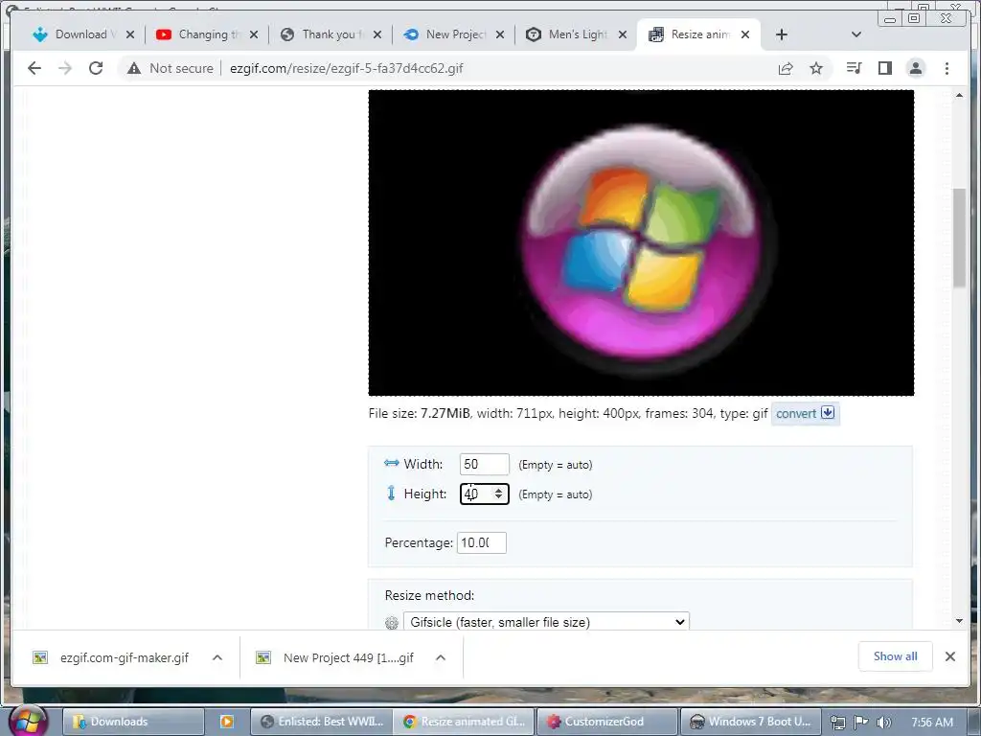The image size is (981, 736).
Task: Click the scrollbar down arrow
Action: 959,621
